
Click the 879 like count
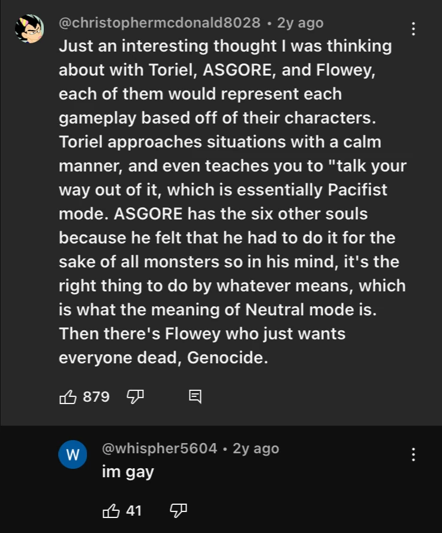[x=96, y=396]
